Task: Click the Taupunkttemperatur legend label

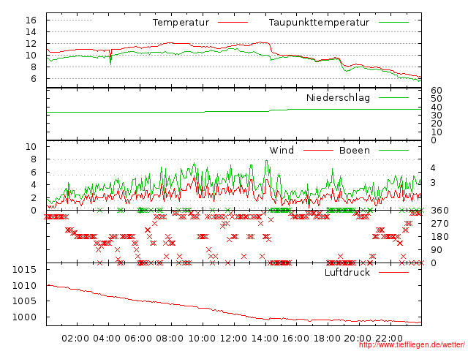Action: point(319,23)
